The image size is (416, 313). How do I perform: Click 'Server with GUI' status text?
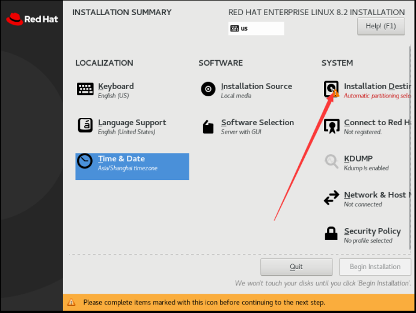(241, 132)
